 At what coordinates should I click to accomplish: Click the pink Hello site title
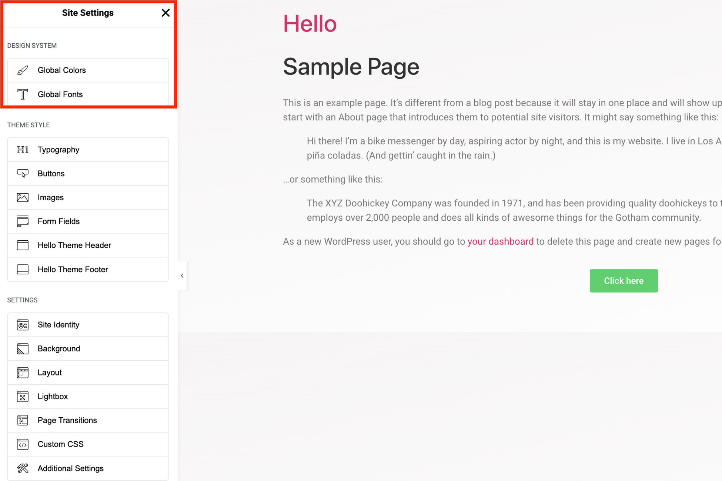[x=310, y=24]
